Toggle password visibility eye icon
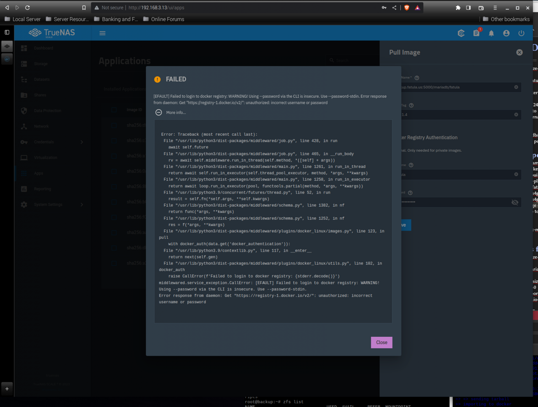The height and width of the screenshot is (407, 538). point(515,202)
